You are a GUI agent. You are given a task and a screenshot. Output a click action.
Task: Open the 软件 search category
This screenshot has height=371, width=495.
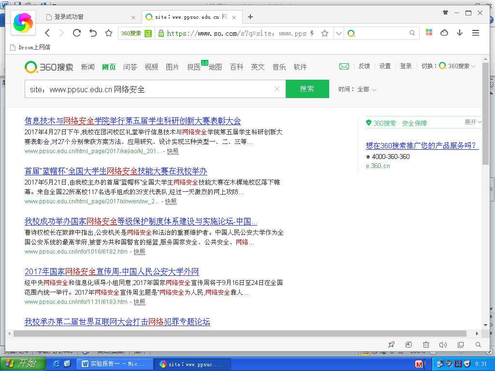click(x=300, y=67)
